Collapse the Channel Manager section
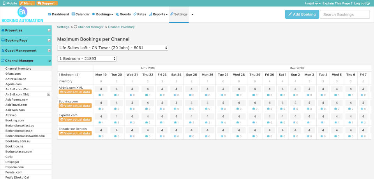 pyautogui.click(x=49, y=61)
